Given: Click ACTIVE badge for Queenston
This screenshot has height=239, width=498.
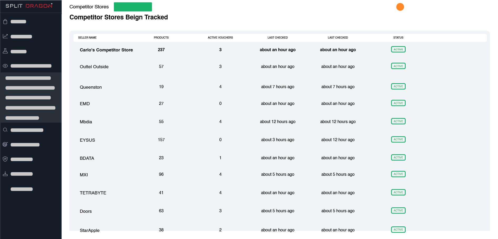Looking at the screenshot, I should [398, 86].
